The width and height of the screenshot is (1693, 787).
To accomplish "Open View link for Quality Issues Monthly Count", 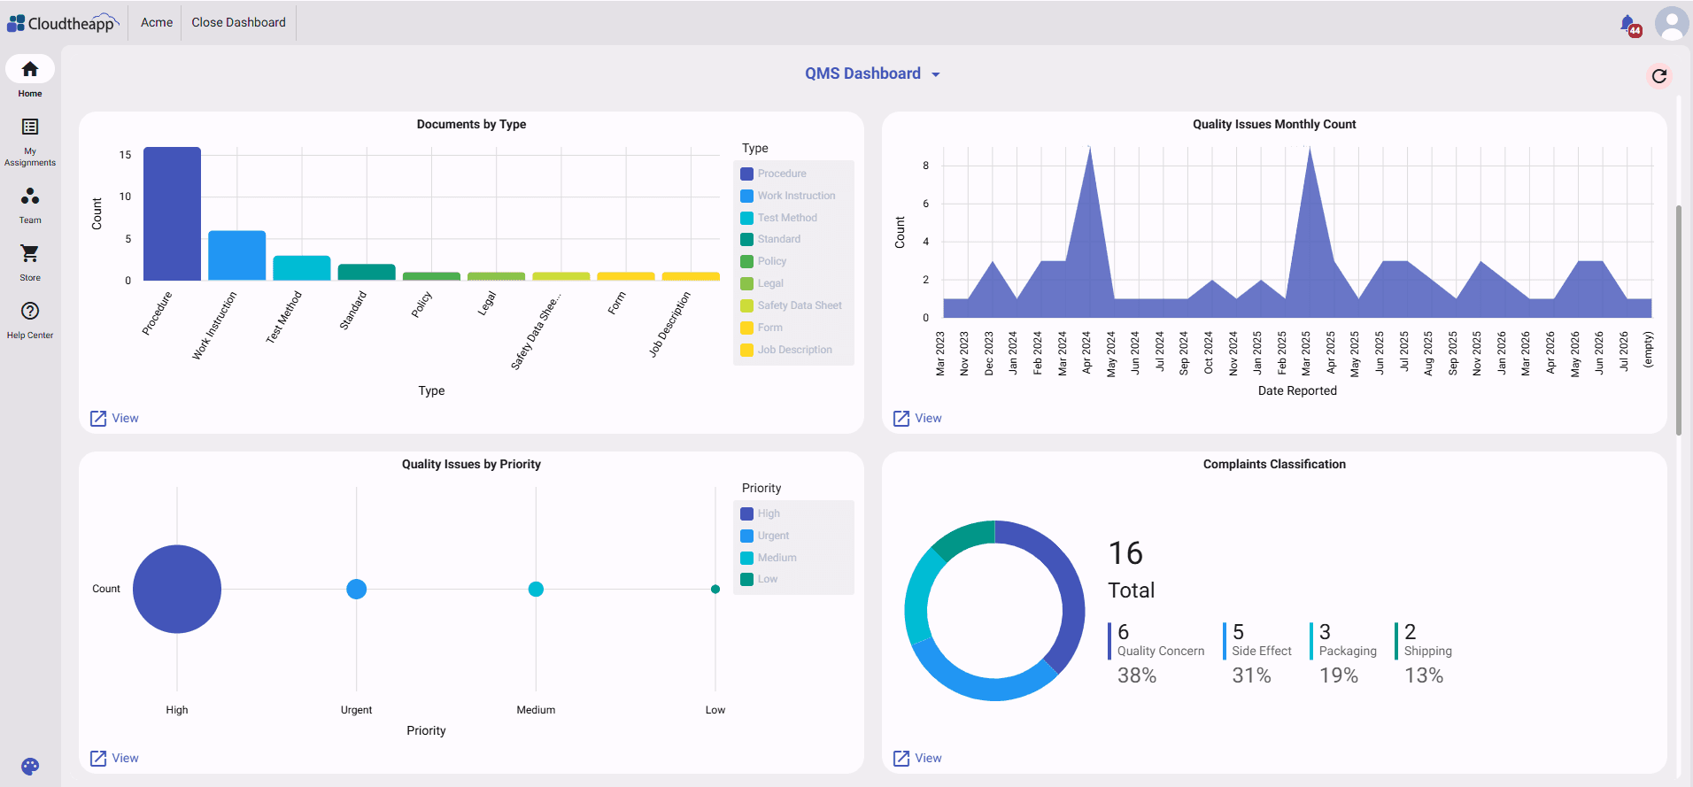I will point(928,418).
